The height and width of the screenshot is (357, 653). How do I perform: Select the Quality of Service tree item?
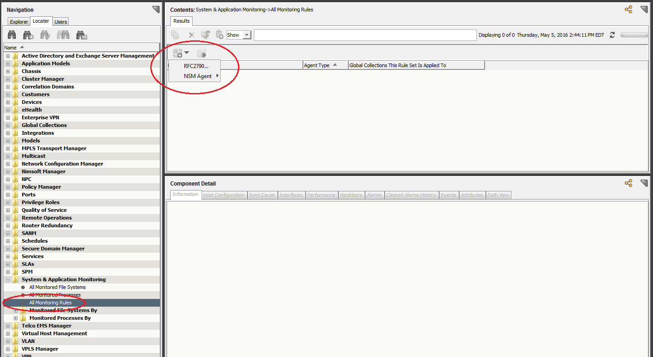click(x=44, y=210)
